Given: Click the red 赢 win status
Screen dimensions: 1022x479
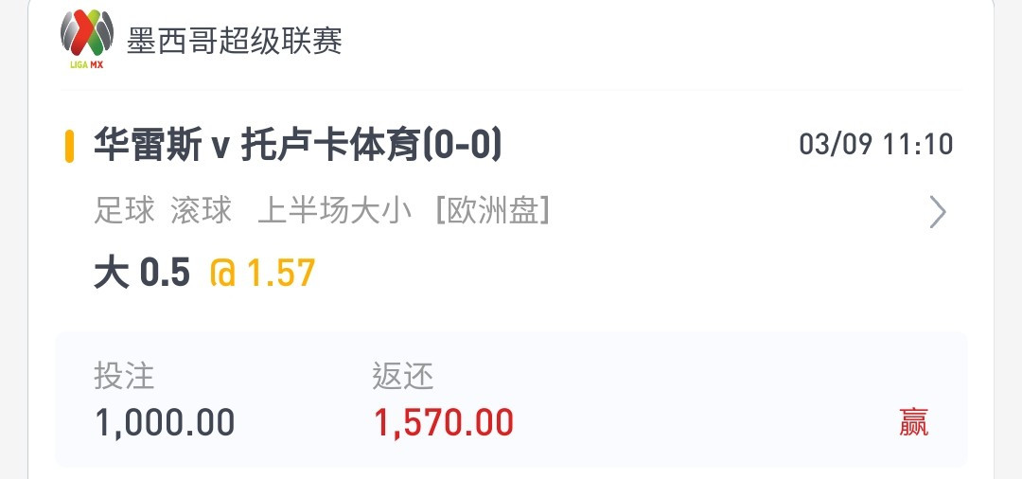Looking at the screenshot, I should pyautogui.click(x=913, y=422).
